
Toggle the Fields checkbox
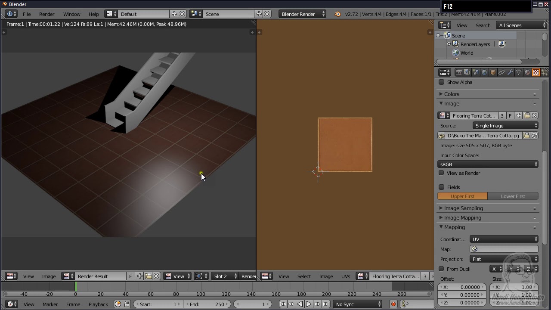pyautogui.click(x=441, y=187)
